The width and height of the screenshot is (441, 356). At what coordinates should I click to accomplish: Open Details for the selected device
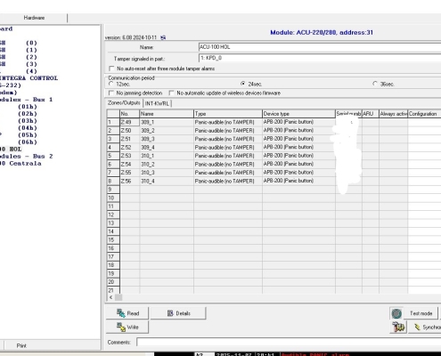[x=178, y=313]
